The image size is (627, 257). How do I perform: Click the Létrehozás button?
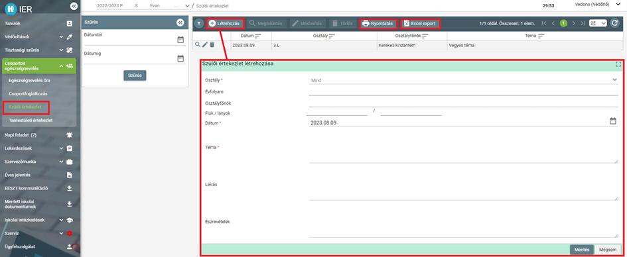coord(225,24)
